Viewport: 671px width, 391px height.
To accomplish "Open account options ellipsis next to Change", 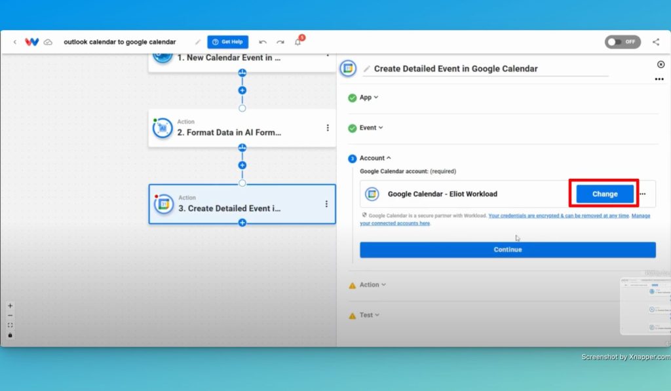I will click(x=643, y=194).
